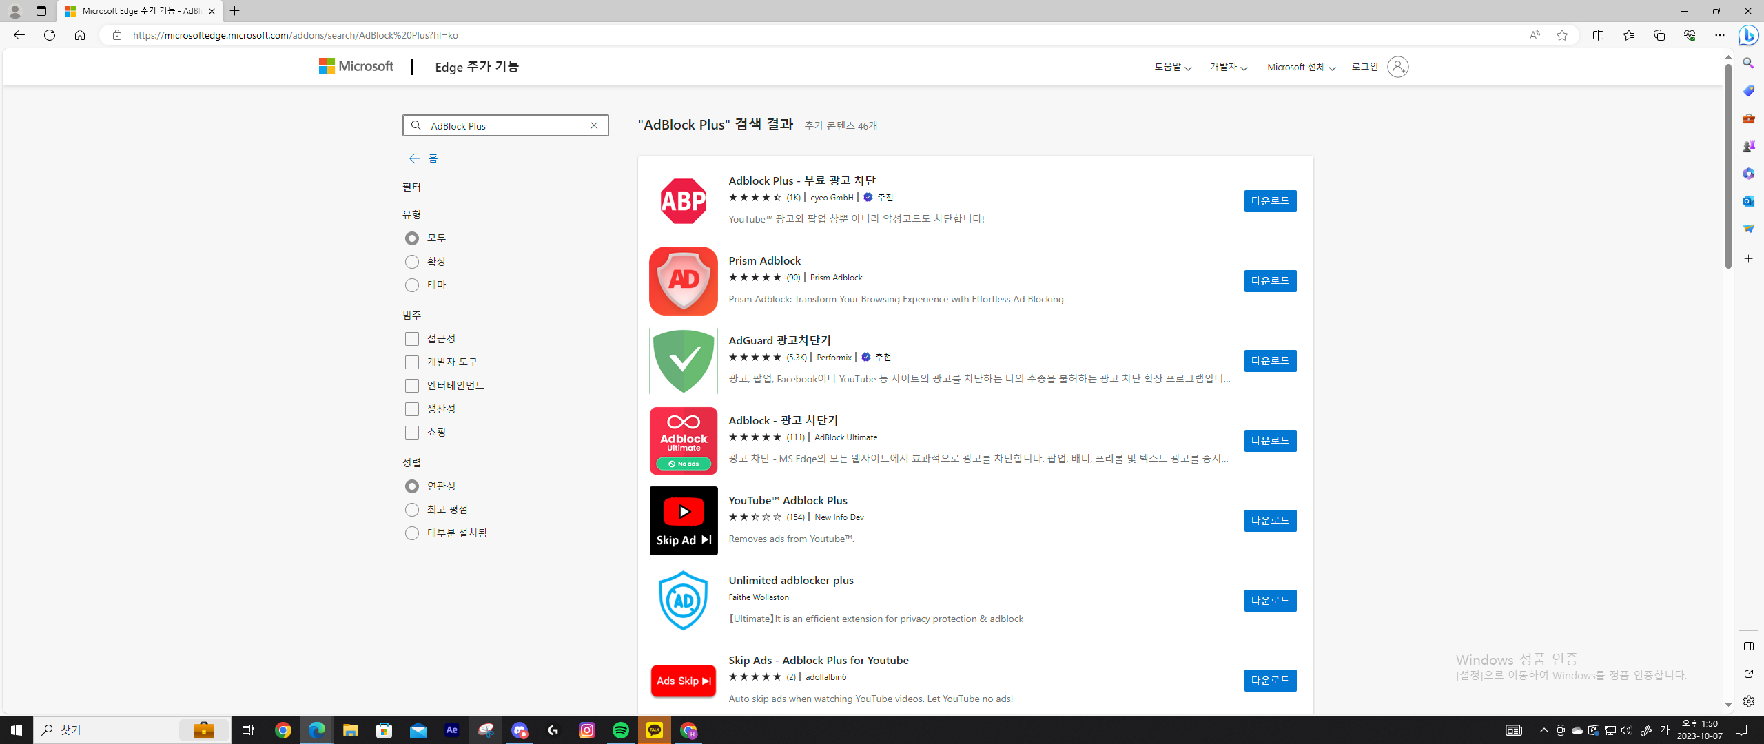Open the AdGuard 광고차단기 extension link

point(779,340)
